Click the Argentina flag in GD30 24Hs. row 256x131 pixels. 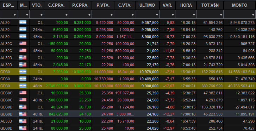pos(23,79)
